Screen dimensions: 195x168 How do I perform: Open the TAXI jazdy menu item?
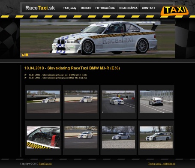tap(69, 8)
